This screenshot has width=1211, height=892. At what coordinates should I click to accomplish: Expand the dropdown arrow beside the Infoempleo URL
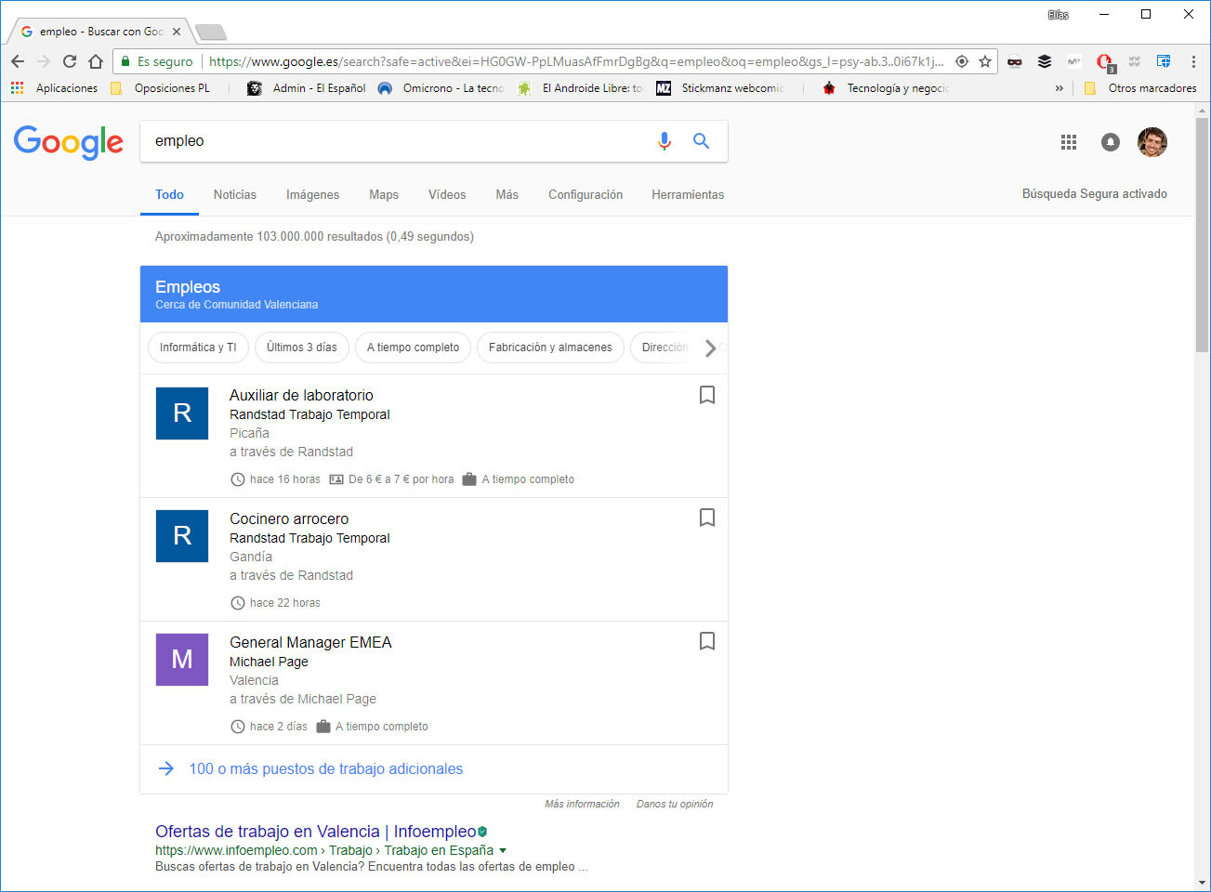click(500, 849)
